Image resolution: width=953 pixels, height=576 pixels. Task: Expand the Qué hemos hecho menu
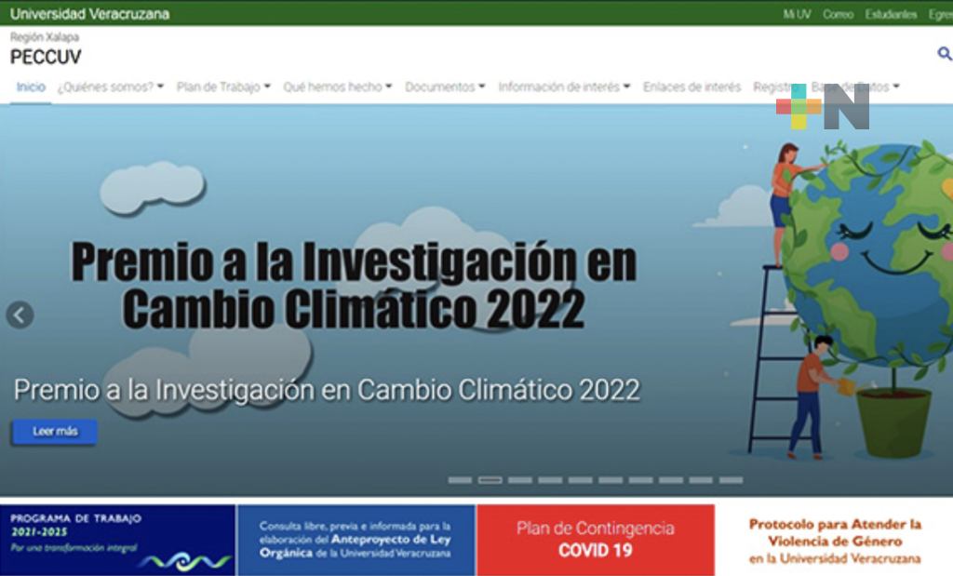tap(338, 87)
